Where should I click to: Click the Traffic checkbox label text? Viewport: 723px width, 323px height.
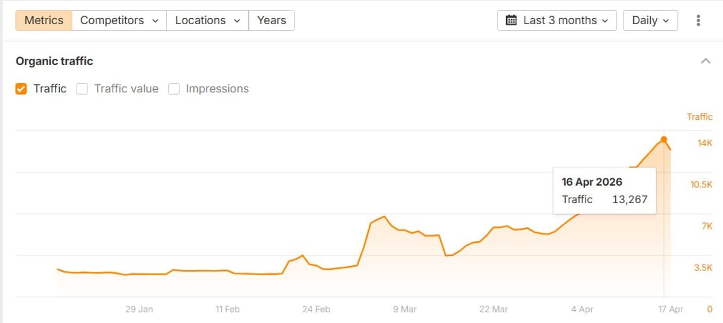coord(50,89)
